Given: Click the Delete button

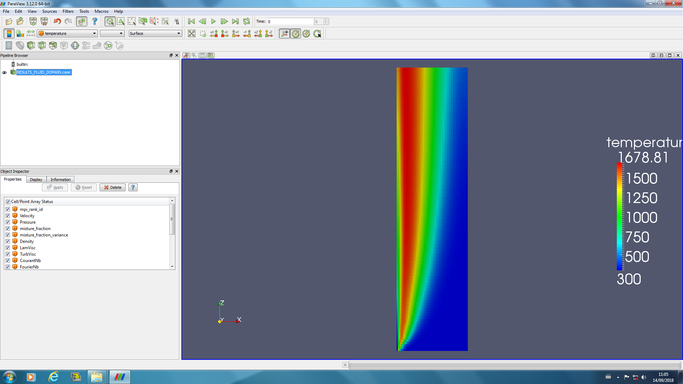Looking at the screenshot, I should pyautogui.click(x=112, y=187).
